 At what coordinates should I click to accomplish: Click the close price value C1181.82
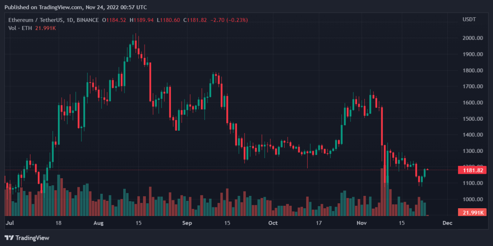click(195, 20)
